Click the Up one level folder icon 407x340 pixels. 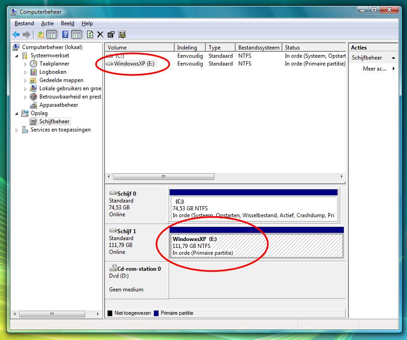coord(41,34)
